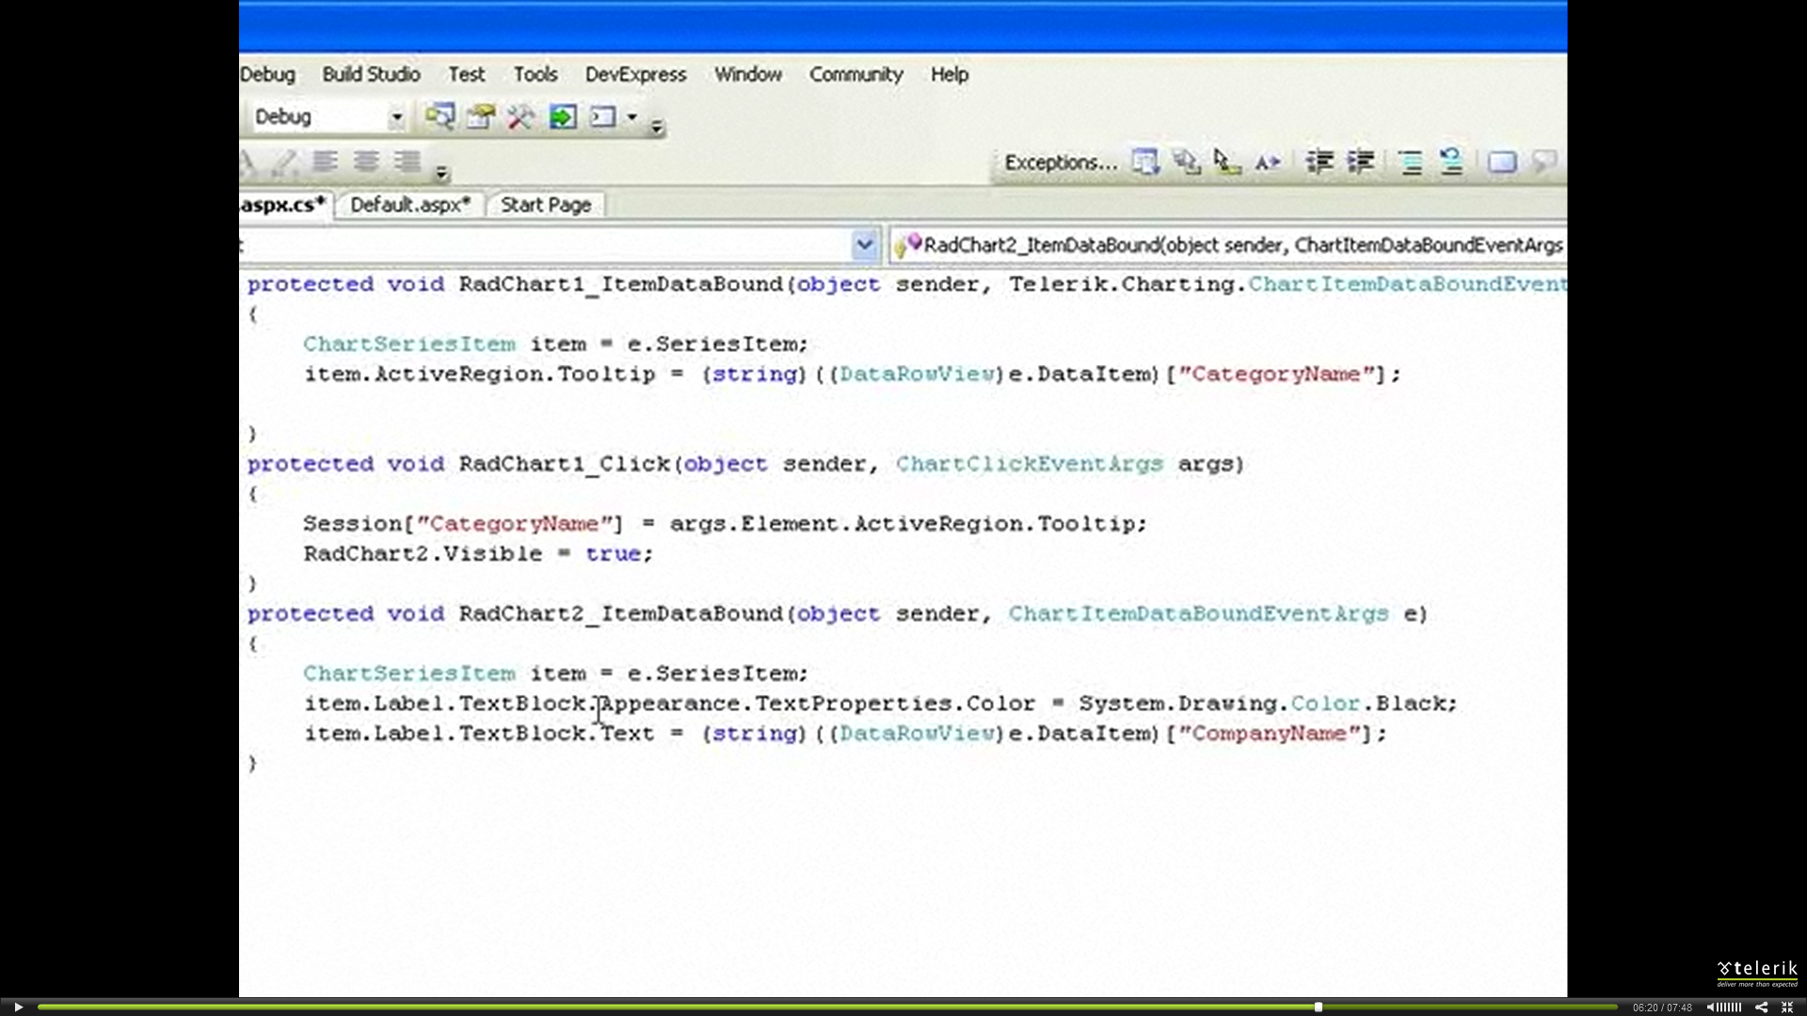Click the Decrease Indent toolbar icon
This screenshot has height=1016, width=1807.
[x=1319, y=162]
